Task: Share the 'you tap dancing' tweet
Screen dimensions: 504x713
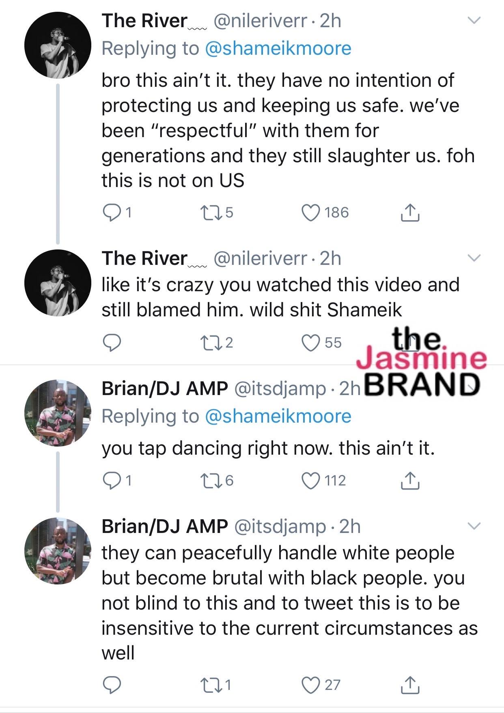Action: (410, 481)
